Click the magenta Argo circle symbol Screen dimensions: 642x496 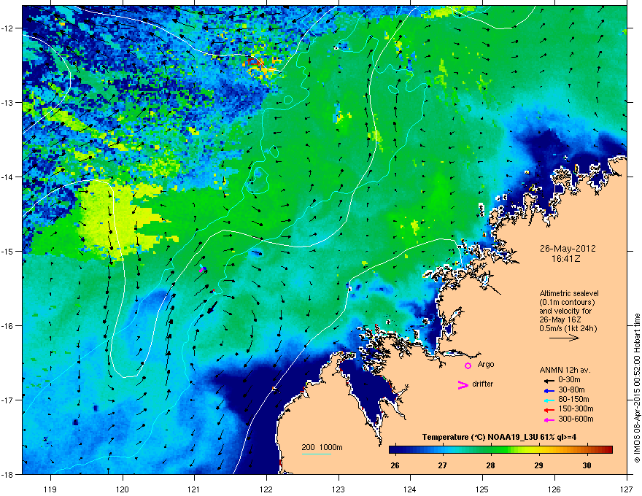[x=468, y=365]
